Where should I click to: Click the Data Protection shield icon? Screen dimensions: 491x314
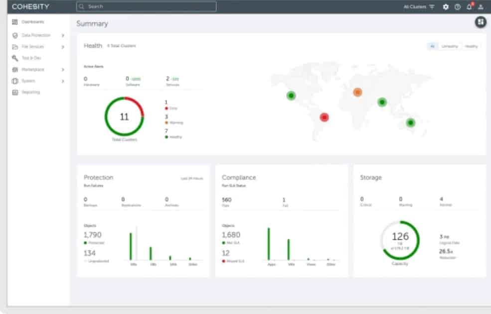coord(15,35)
